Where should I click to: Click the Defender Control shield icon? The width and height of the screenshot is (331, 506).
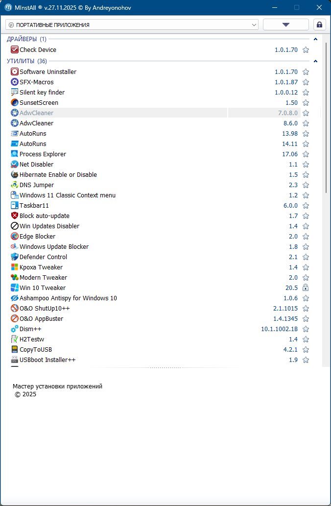click(x=14, y=257)
